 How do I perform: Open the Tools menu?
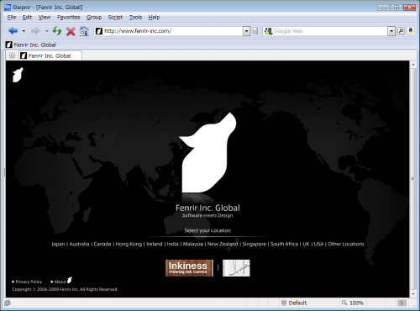point(135,18)
